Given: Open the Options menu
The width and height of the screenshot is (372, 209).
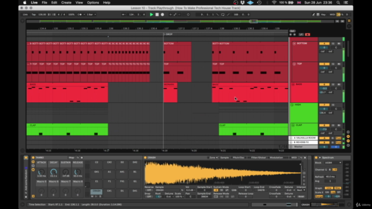Looking at the screenshot, I should 93,2.
